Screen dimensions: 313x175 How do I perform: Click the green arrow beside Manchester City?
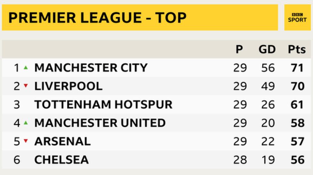[x=26, y=68]
